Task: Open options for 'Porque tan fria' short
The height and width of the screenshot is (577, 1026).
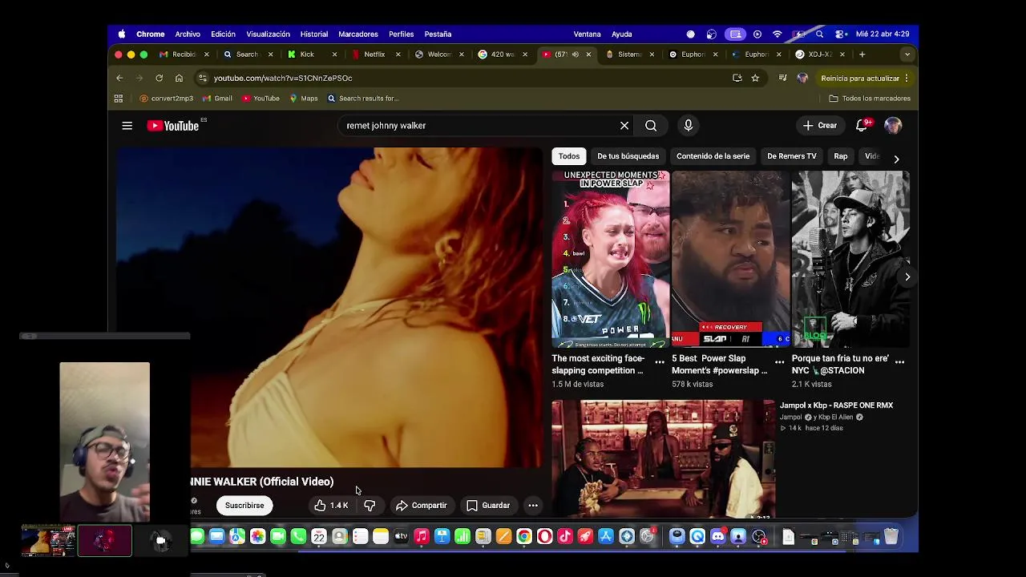Action: (x=899, y=362)
